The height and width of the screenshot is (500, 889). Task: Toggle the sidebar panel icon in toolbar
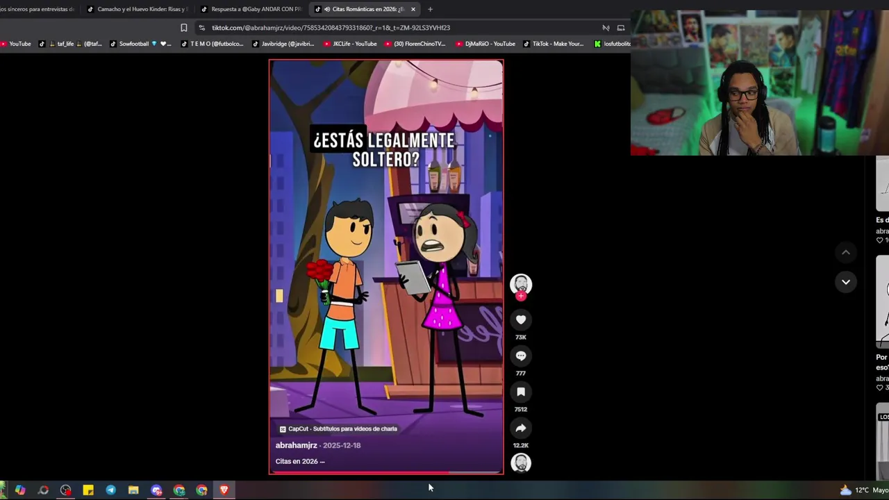point(621,28)
